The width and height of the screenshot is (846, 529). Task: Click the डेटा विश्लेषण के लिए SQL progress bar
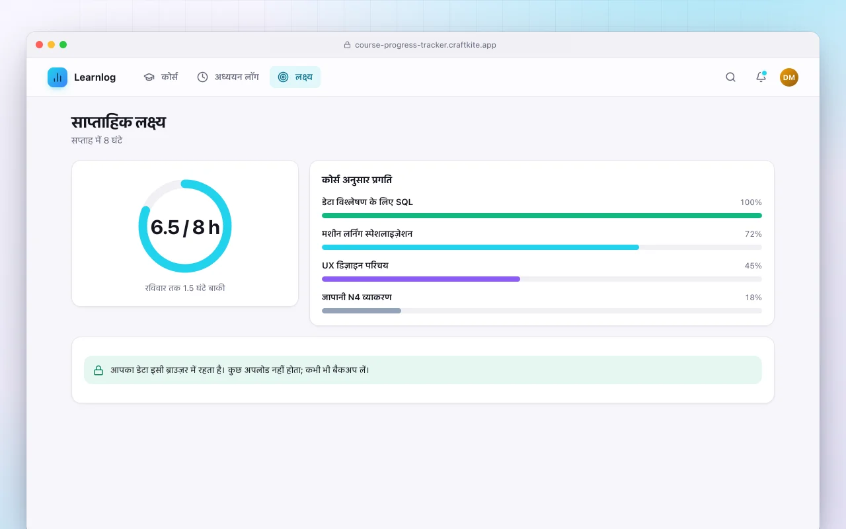542,216
